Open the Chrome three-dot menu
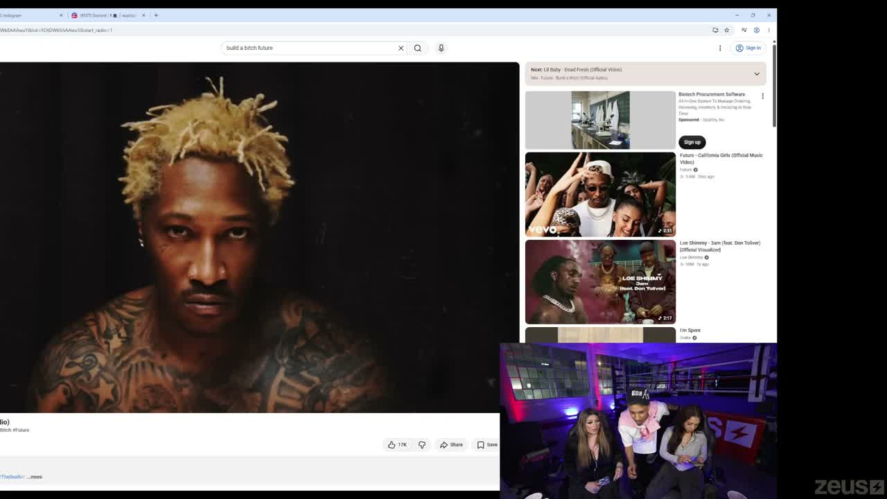887x499 pixels. click(x=769, y=30)
